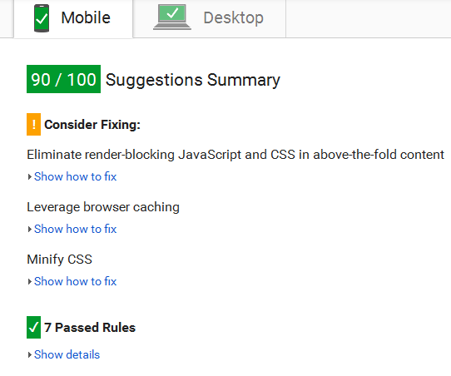Click the Eliminate render-blocking JavaScript rule text
This screenshot has width=451, height=376.
tap(235, 155)
